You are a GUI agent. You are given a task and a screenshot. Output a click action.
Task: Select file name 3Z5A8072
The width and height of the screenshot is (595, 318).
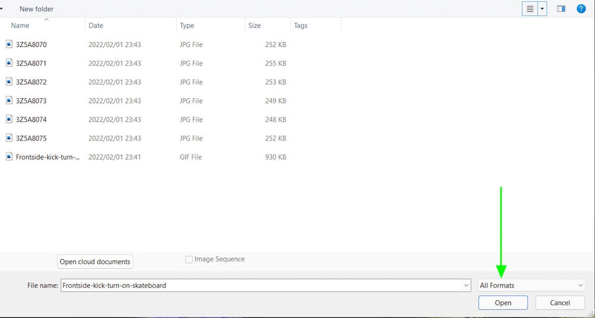tap(31, 82)
